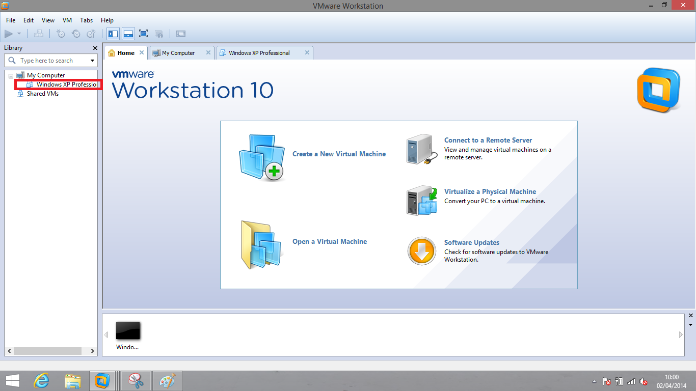The width and height of the screenshot is (696, 391).
Task: Open the Snapshot Manager toolbar icon
Action: coord(91,34)
